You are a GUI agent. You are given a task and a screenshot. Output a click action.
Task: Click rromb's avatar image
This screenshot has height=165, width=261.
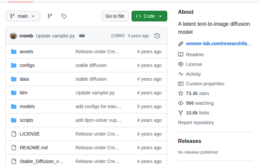[x=13, y=36]
